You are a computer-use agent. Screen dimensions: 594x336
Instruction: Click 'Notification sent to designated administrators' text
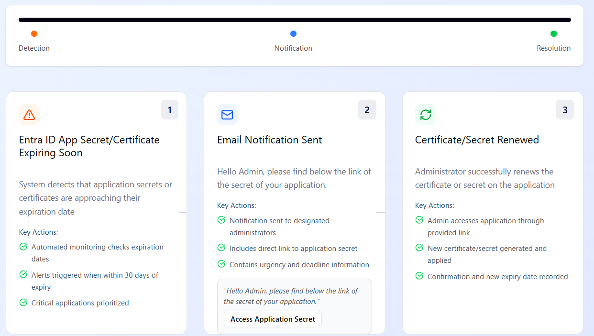(279, 227)
